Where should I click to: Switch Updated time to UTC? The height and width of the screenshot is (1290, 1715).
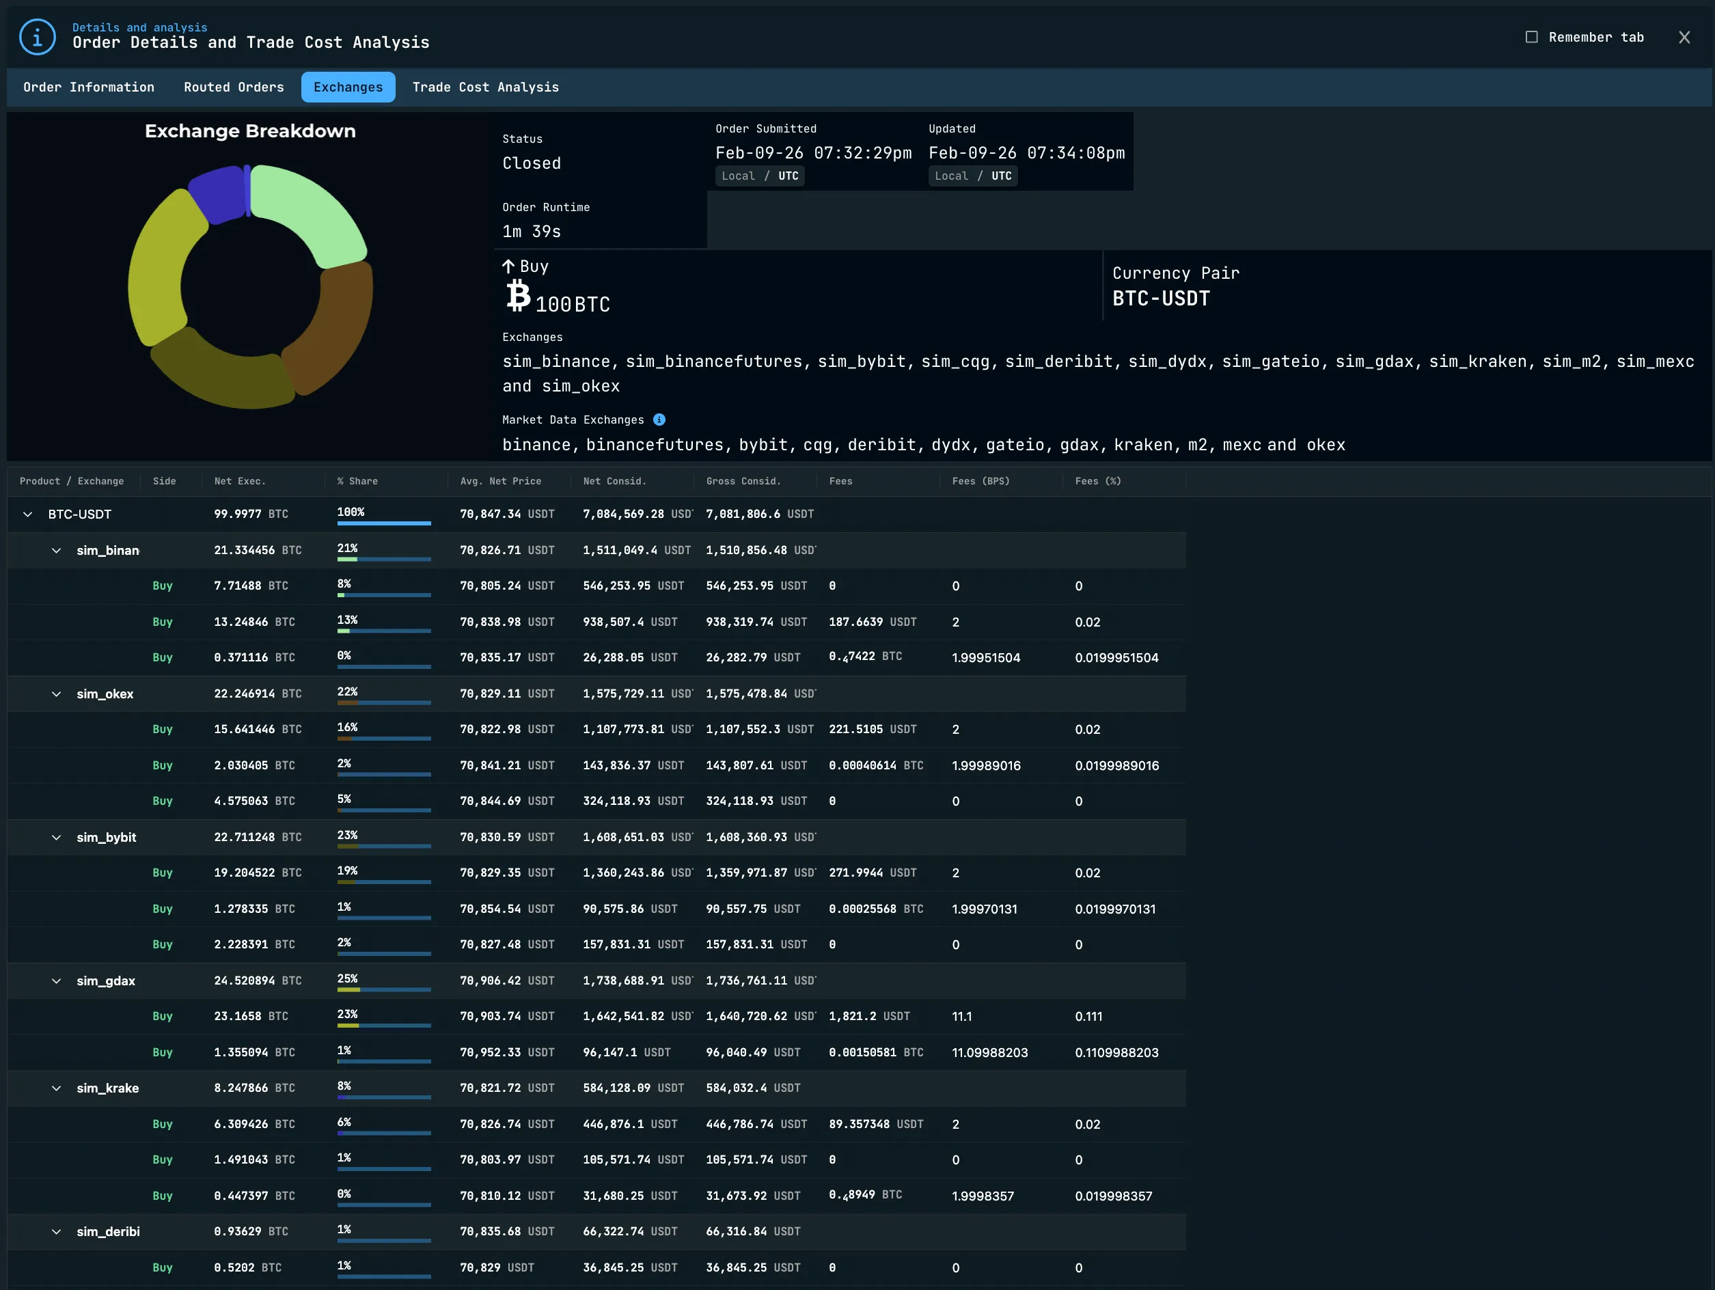(x=1002, y=176)
